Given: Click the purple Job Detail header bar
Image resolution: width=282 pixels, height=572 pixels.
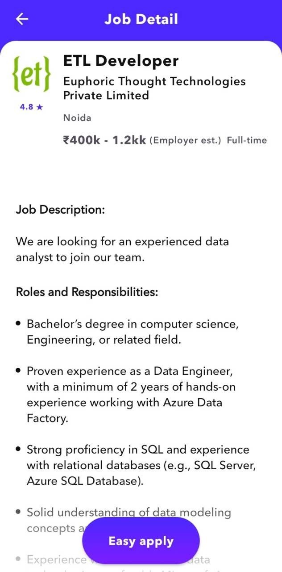Looking at the screenshot, I should [x=141, y=19].
